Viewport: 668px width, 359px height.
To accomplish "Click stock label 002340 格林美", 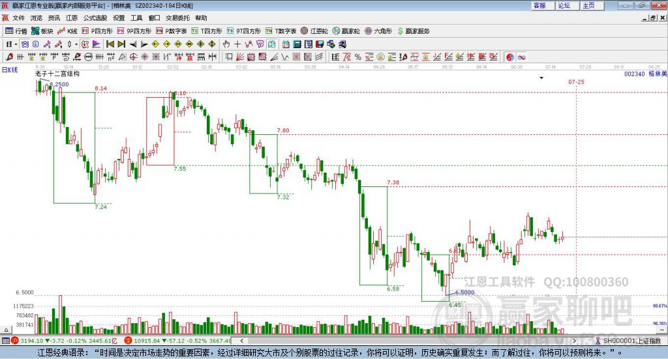I will [645, 74].
